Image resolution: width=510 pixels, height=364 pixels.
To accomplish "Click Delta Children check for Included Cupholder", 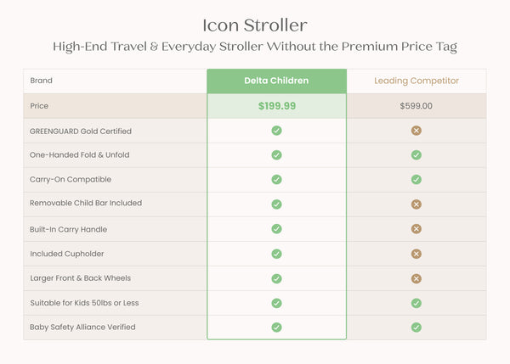I will [x=276, y=254].
